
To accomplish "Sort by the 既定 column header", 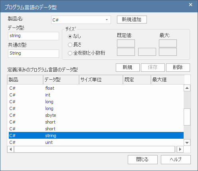I will [x=137, y=80].
